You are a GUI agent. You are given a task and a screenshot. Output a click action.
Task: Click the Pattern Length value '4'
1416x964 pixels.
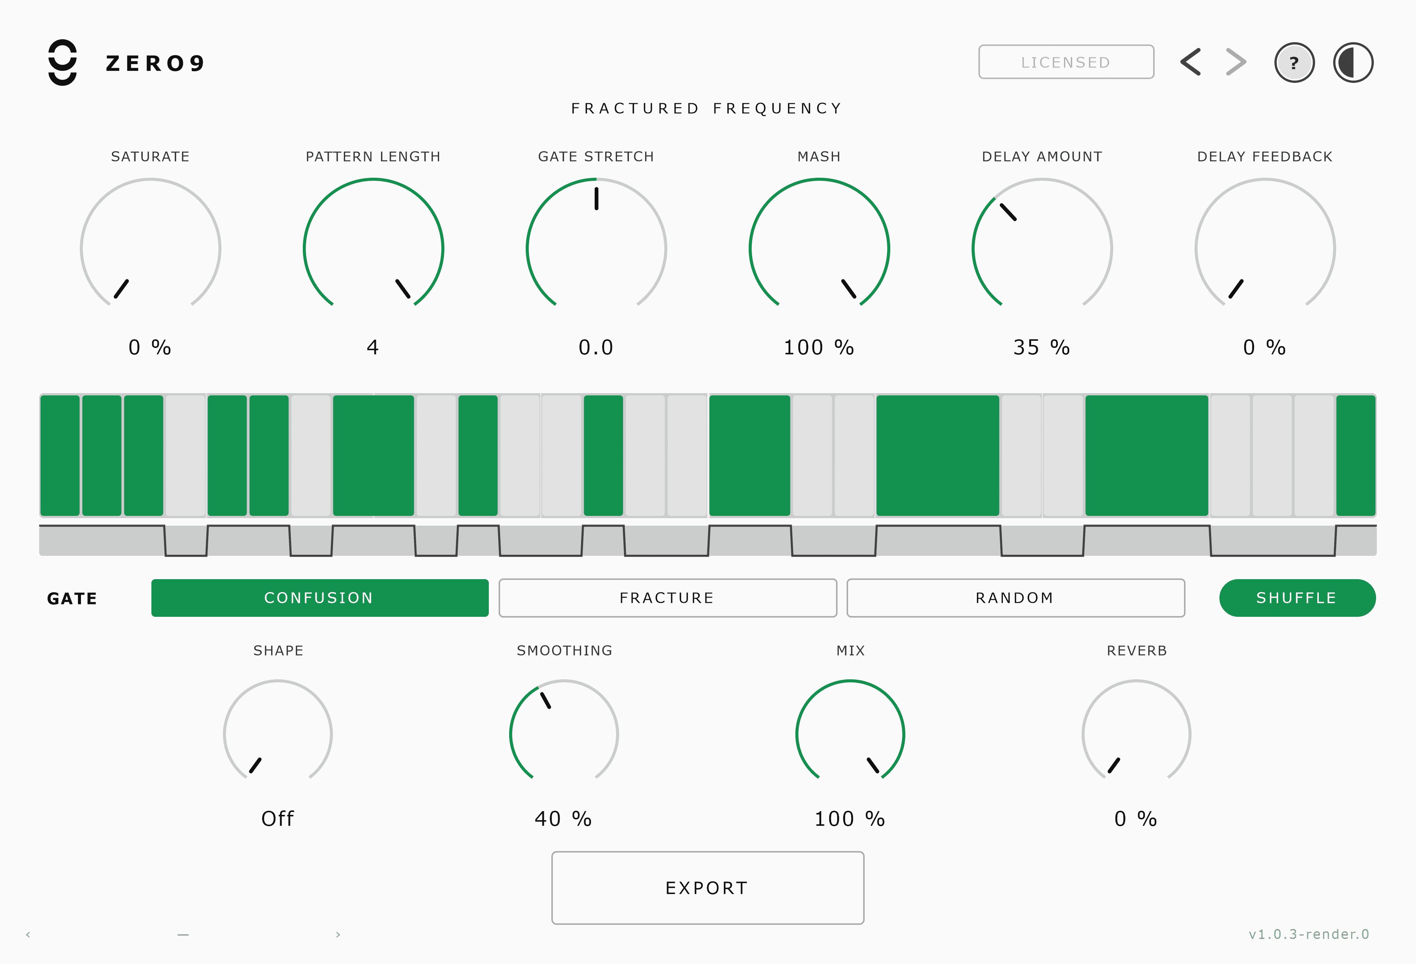click(x=373, y=347)
